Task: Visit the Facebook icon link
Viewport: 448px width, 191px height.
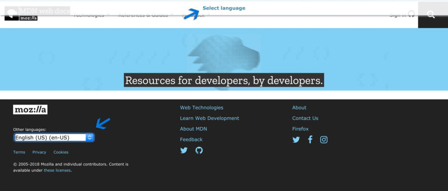Action: point(310,140)
